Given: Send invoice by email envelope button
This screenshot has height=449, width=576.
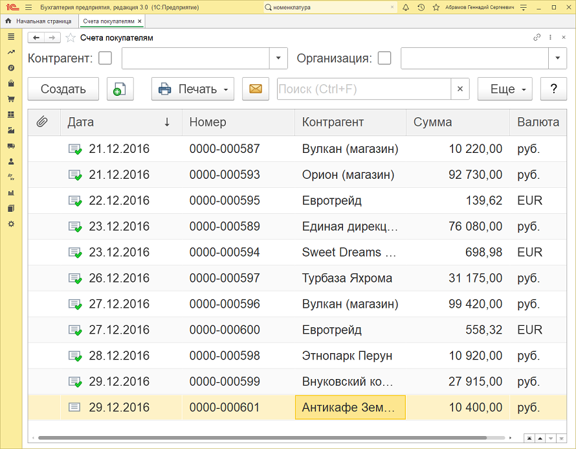Looking at the screenshot, I should point(255,89).
